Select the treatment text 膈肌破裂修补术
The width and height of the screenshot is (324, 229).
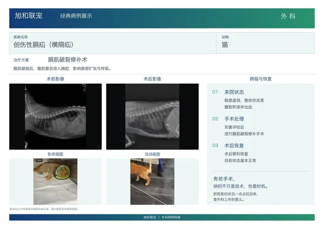pos(67,60)
